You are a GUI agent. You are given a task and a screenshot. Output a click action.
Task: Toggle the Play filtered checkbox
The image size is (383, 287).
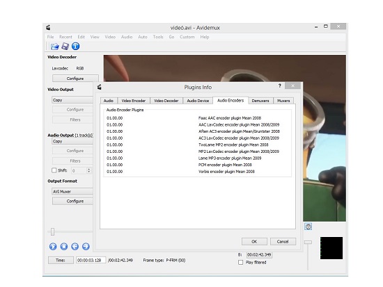(x=241, y=263)
